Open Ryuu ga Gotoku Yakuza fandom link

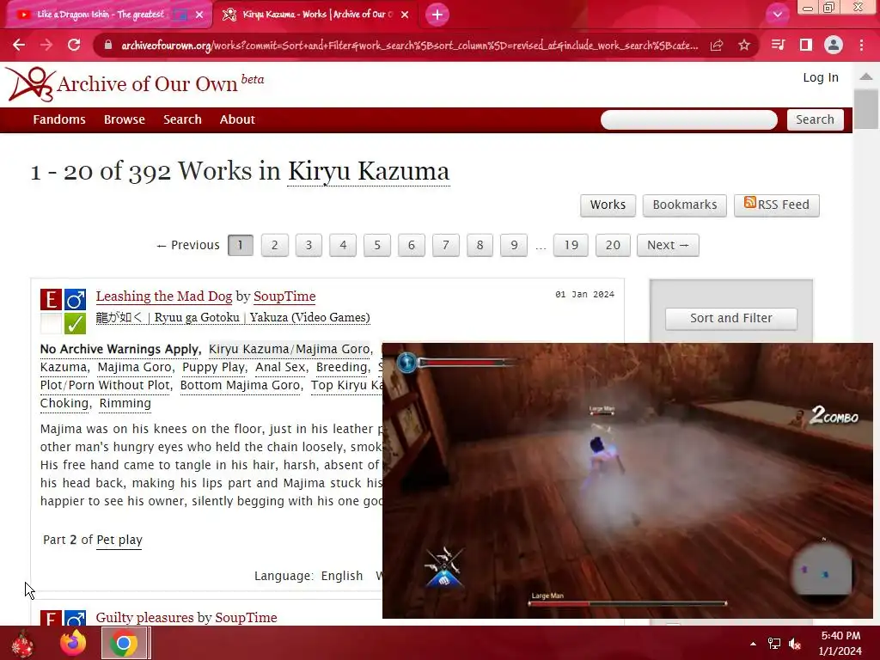233,318
